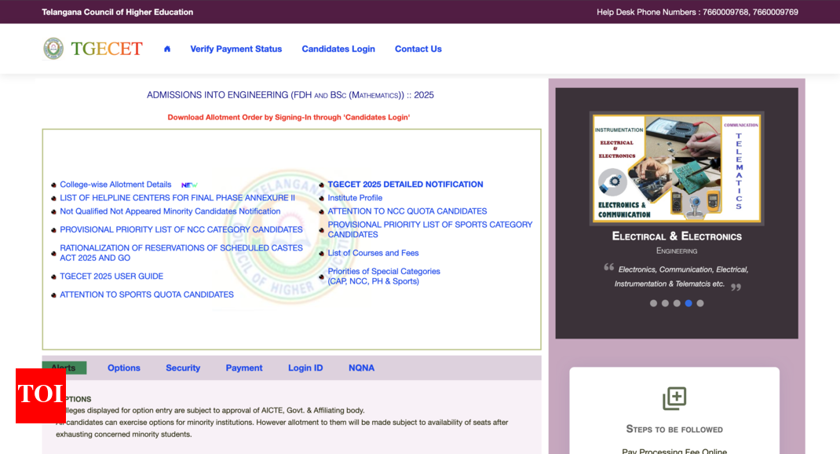Click the TGECET logo emblem
840x454 pixels.
(x=53, y=48)
